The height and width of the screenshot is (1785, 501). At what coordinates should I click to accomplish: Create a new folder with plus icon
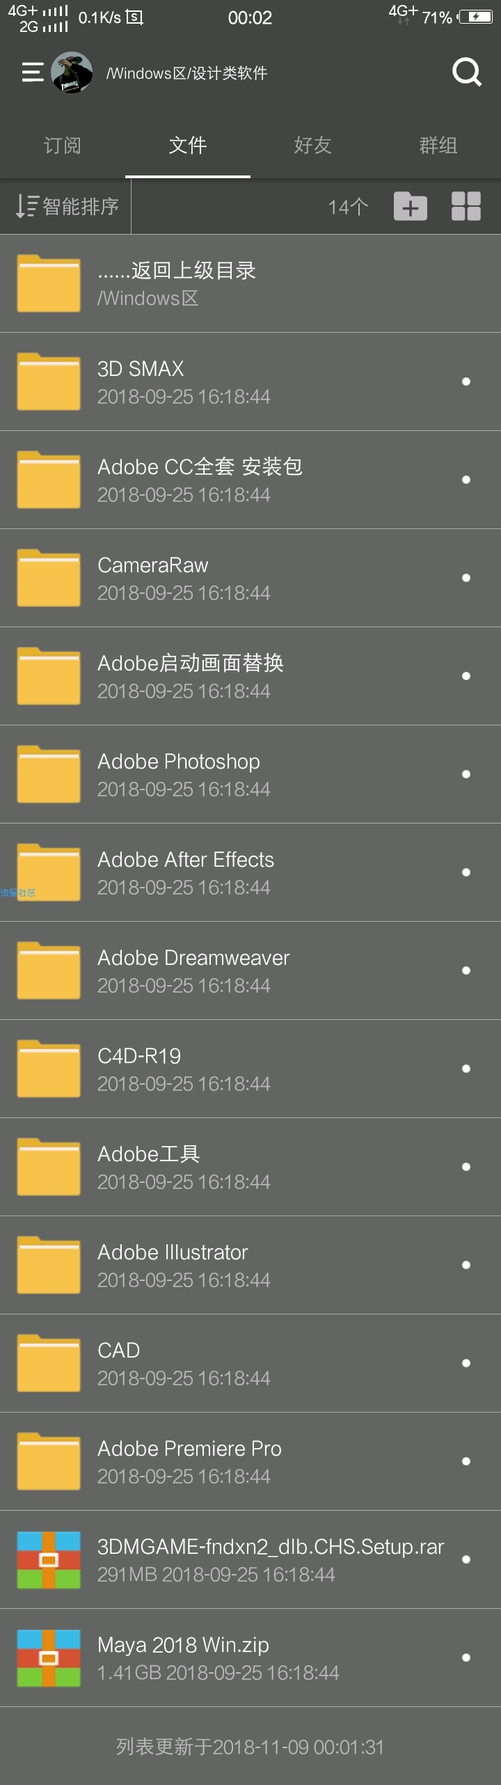coord(411,207)
